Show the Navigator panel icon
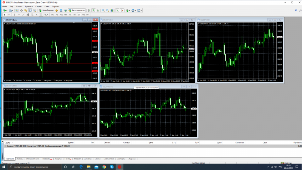This screenshot has width=302, height=170. tap(26, 11)
